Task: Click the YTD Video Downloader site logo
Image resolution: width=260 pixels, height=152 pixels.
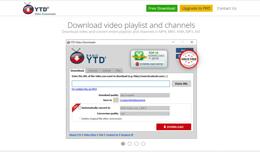Action: pyautogui.click(x=39, y=9)
